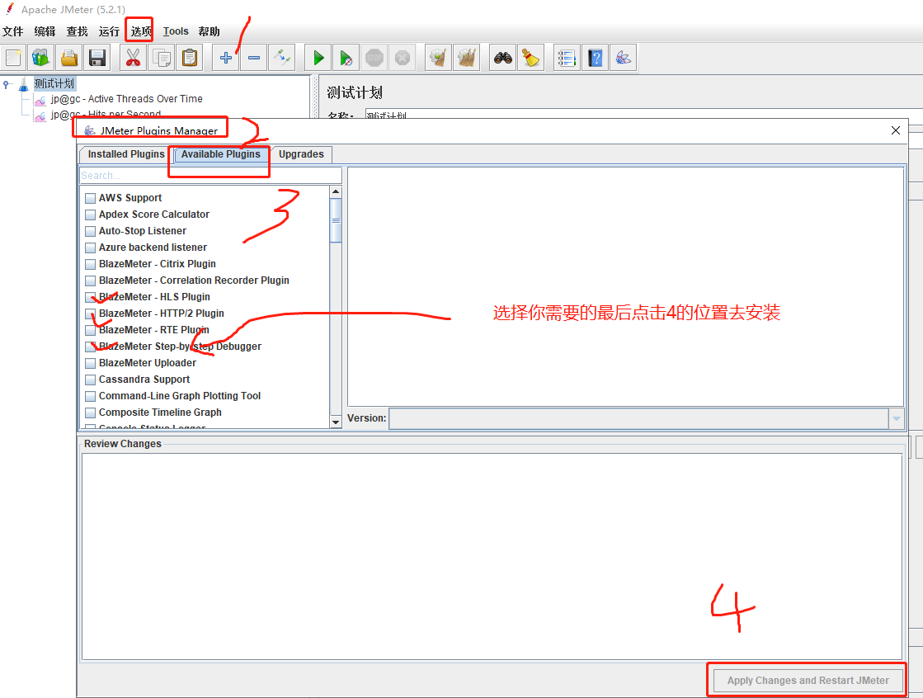This screenshot has width=923, height=698.
Task: Click the Collapse all minus icon
Action: pyautogui.click(x=254, y=58)
